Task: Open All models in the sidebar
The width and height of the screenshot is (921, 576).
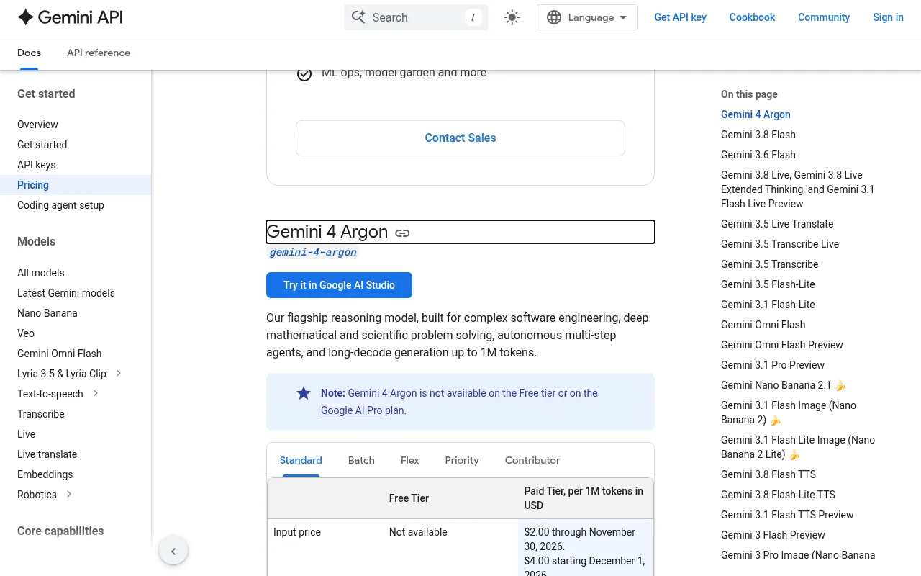Action: click(40, 273)
